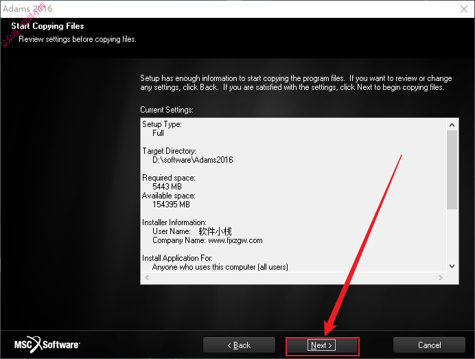The width and height of the screenshot is (475, 359).
Task: Click the 'Install Application For:' line
Action: [177, 258]
